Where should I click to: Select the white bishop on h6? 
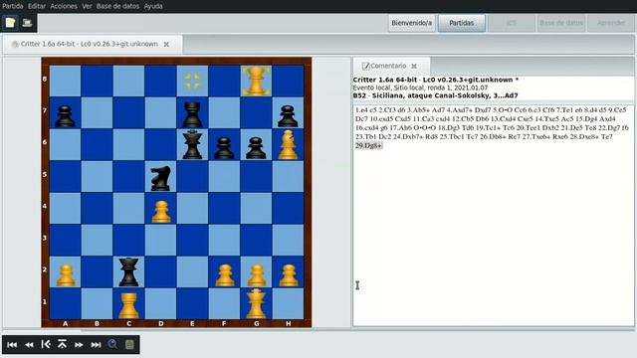[x=288, y=144]
